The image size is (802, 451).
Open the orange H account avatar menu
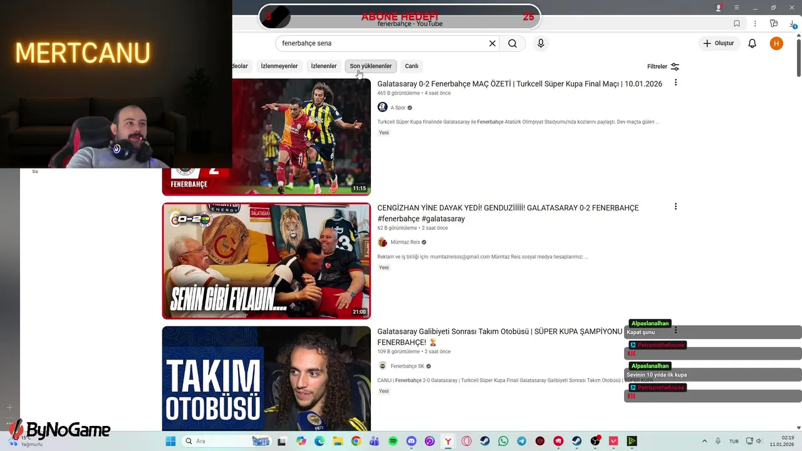click(x=776, y=43)
